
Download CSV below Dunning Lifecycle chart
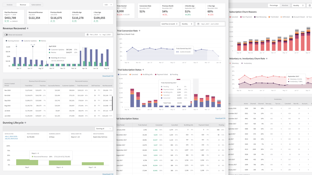click(x=108, y=174)
